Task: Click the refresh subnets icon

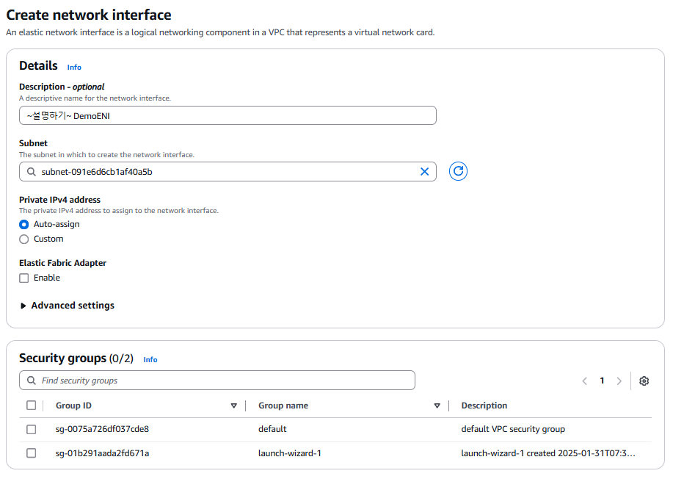Action: click(x=459, y=171)
